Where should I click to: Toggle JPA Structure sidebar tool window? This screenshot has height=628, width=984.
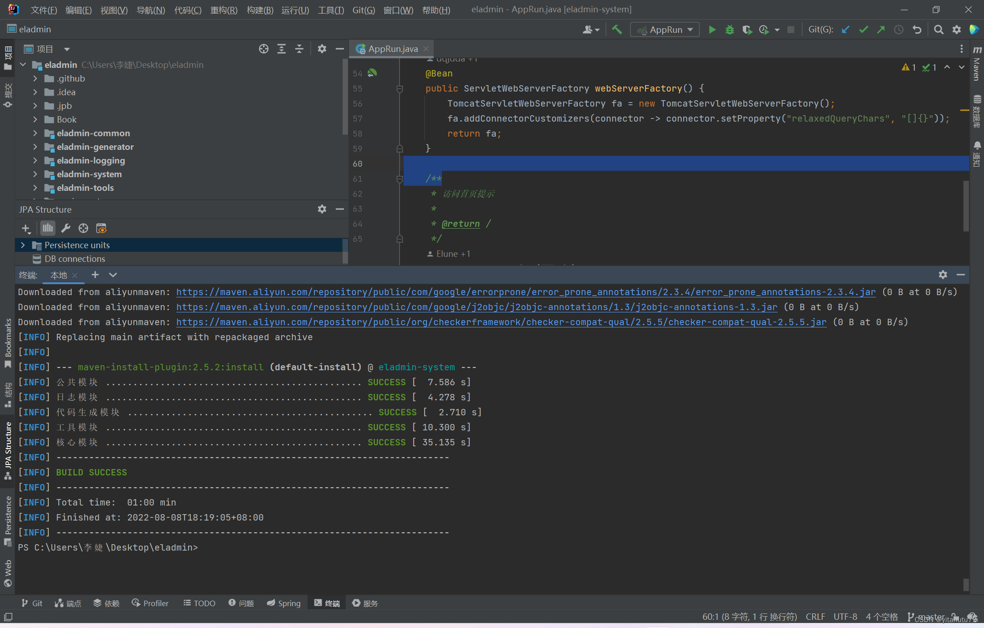click(8, 451)
